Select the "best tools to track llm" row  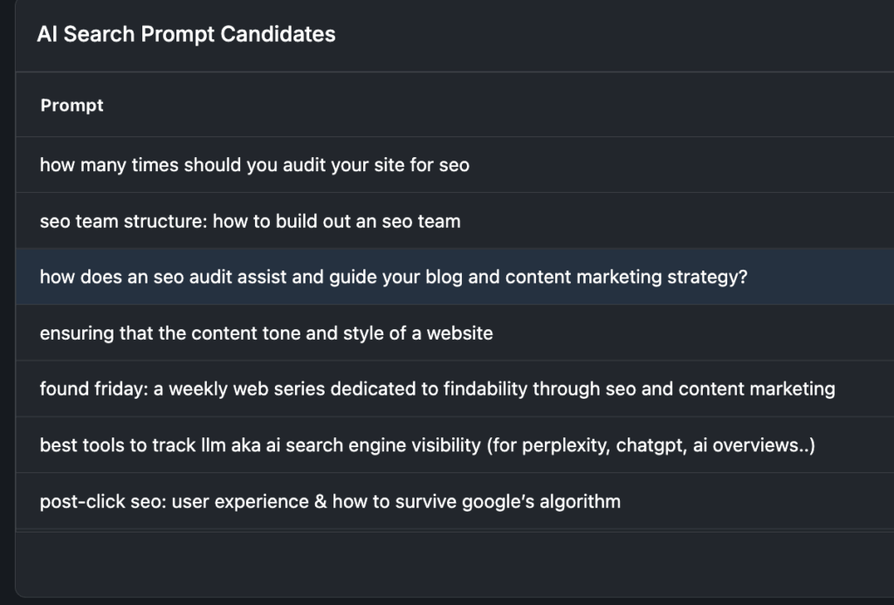pos(427,445)
